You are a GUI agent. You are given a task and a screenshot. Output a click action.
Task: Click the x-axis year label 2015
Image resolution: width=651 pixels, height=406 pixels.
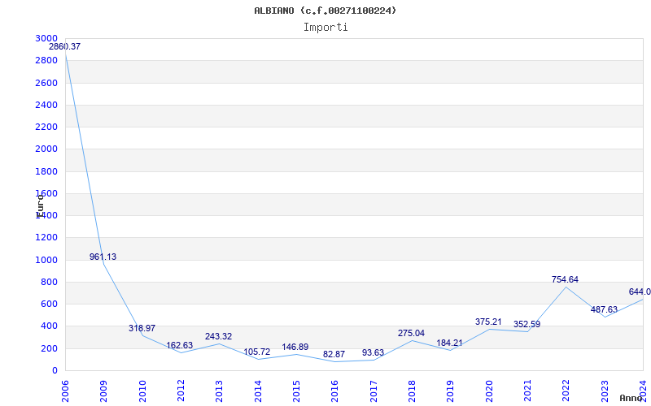pos(296,391)
